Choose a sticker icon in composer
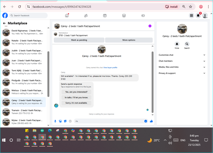 click(x=65, y=121)
